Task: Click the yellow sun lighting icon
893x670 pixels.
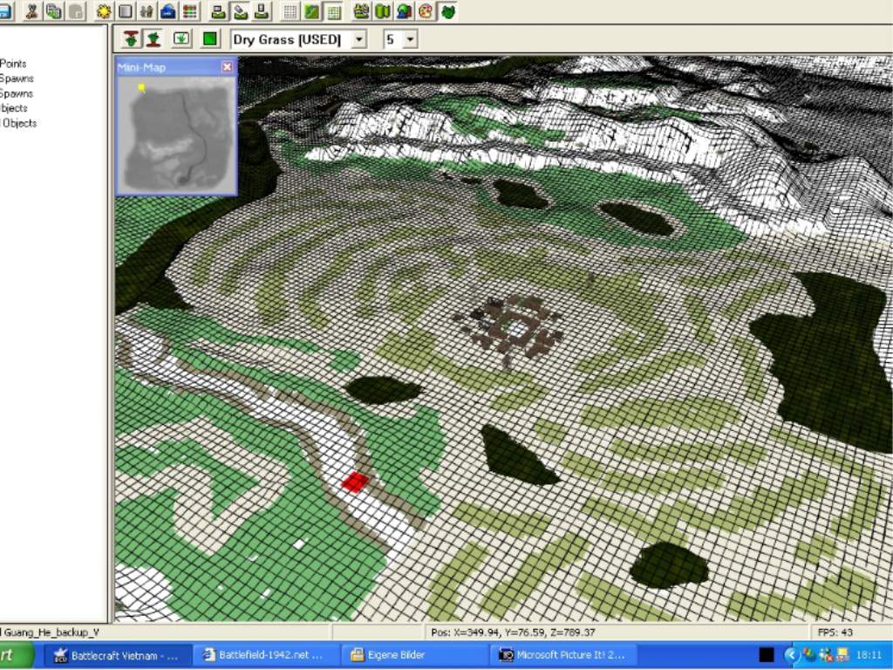Action: pos(104,10)
